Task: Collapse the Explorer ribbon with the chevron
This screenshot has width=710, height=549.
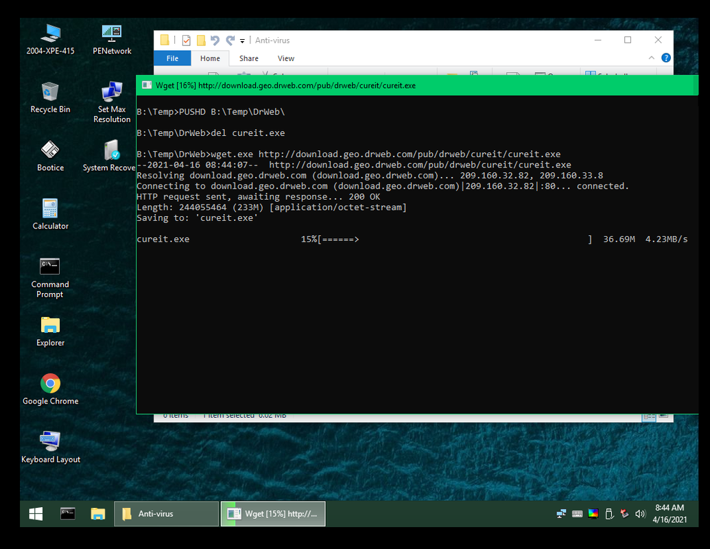Action: (x=652, y=58)
